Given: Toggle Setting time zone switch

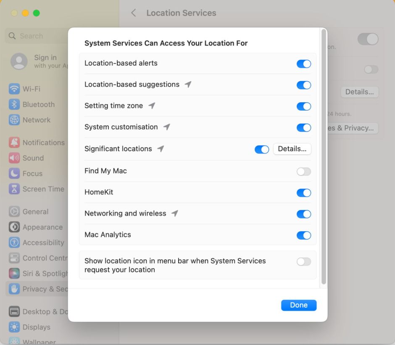Looking at the screenshot, I should click(303, 106).
